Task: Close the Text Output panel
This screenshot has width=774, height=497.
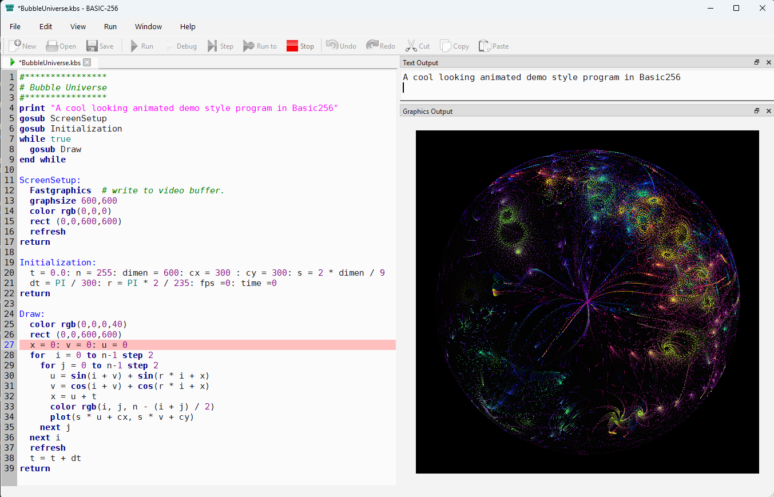Action: click(x=768, y=62)
